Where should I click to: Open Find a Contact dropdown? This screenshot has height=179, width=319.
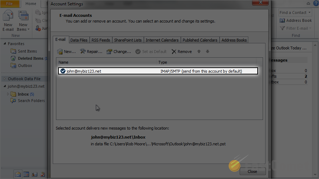point(309,13)
